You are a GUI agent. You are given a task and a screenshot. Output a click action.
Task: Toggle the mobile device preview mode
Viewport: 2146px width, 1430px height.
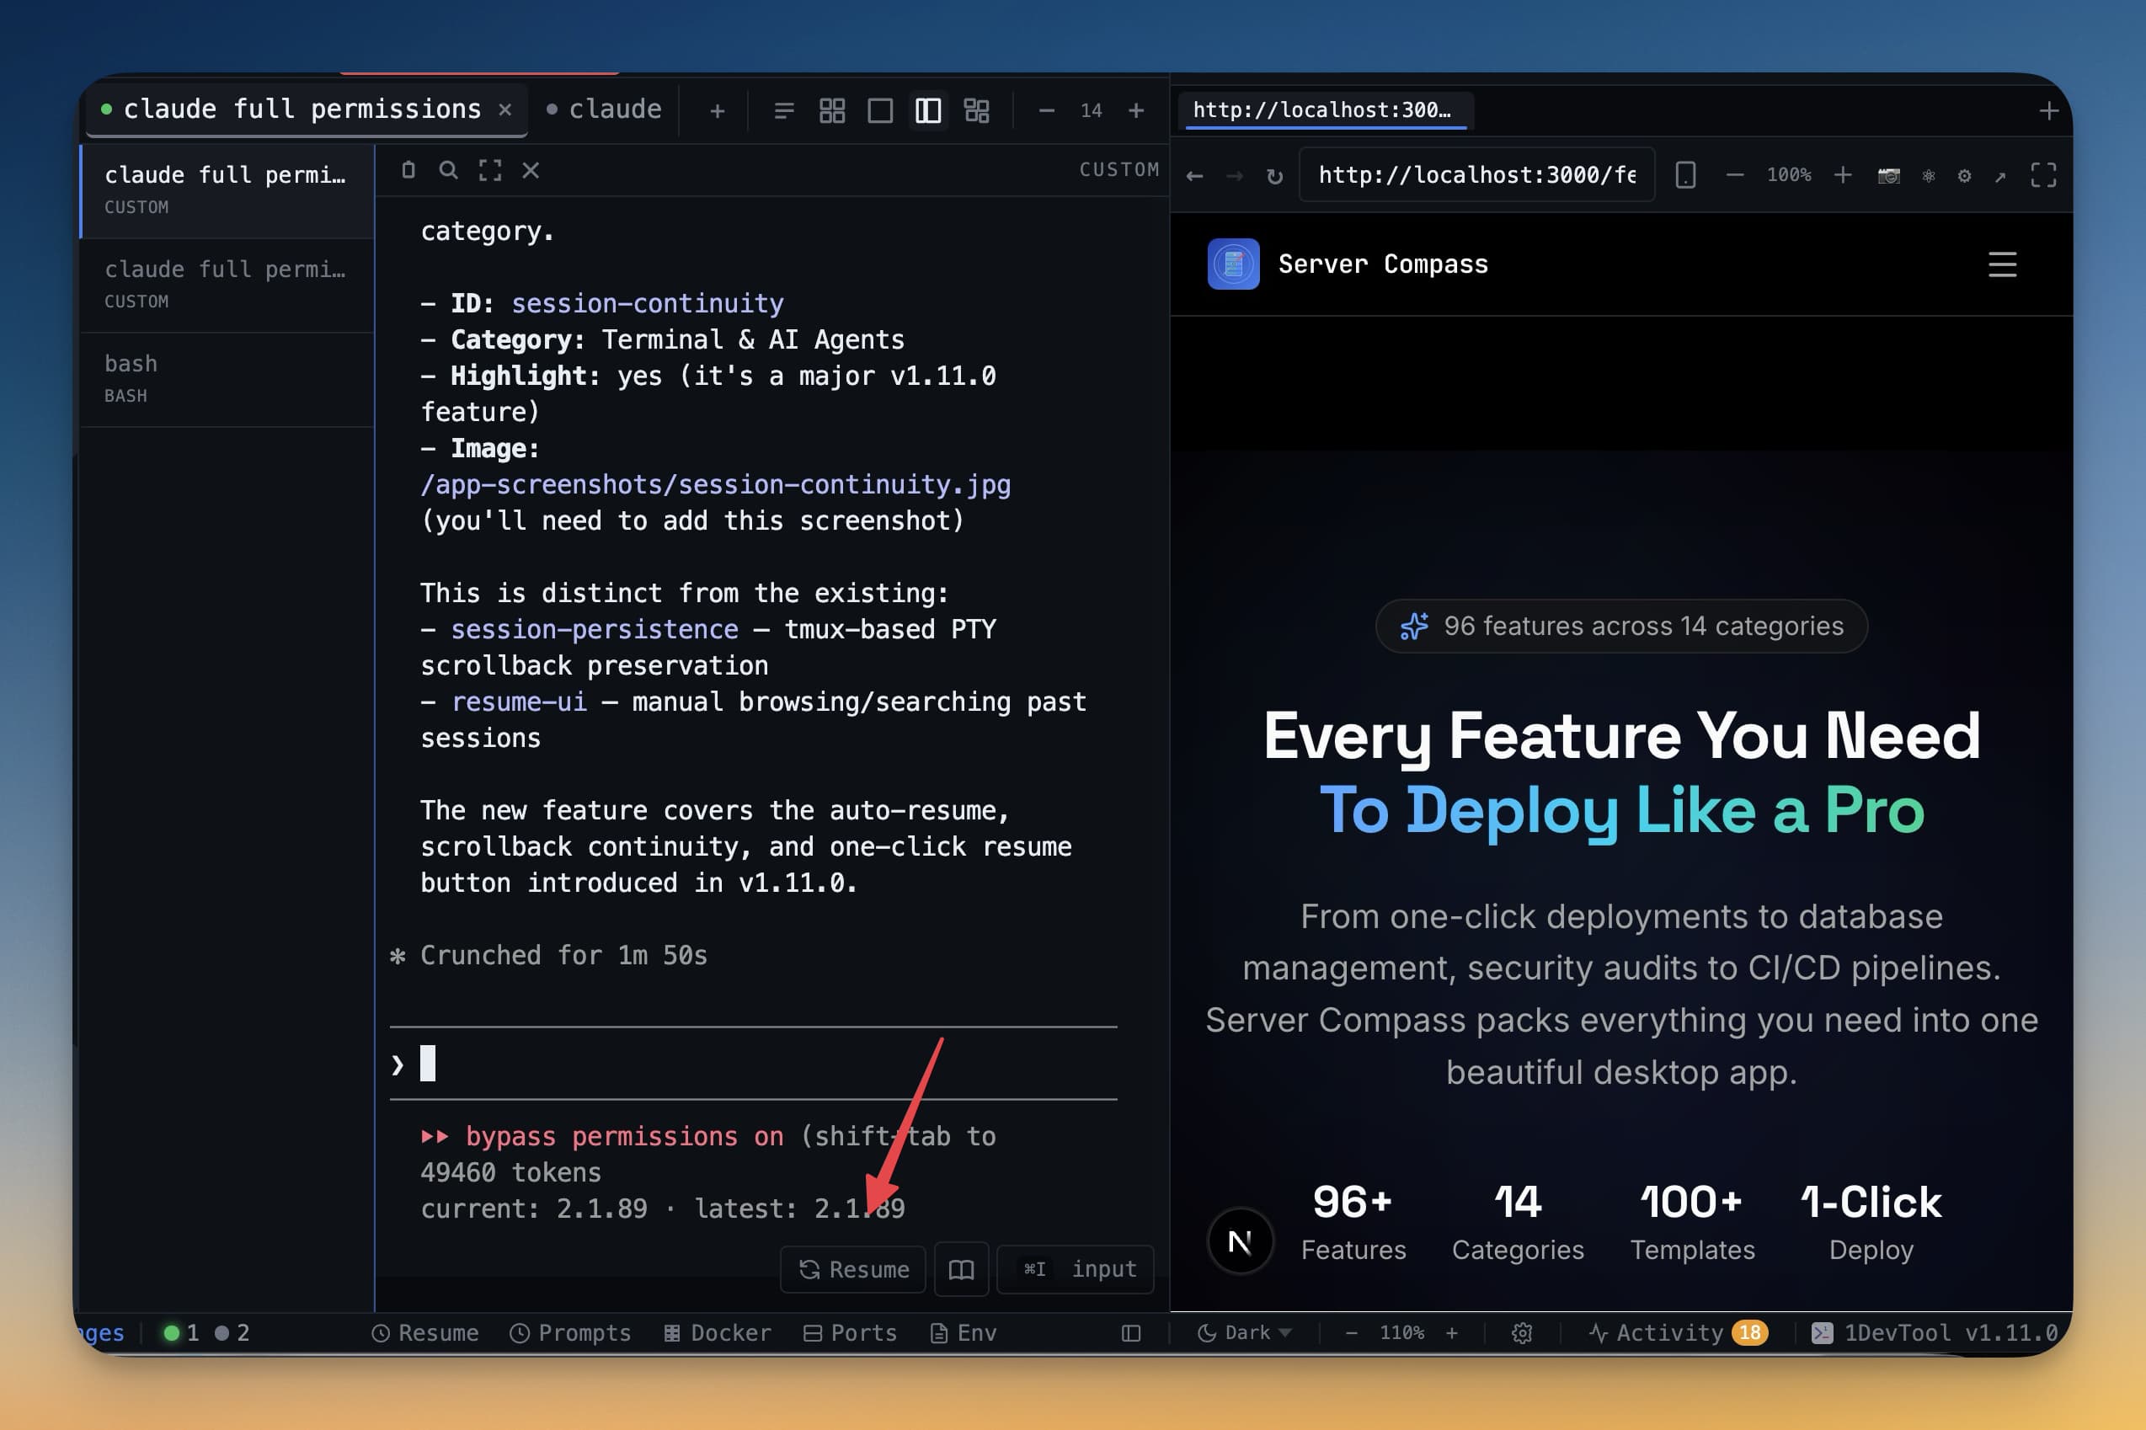click(x=1685, y=175)
